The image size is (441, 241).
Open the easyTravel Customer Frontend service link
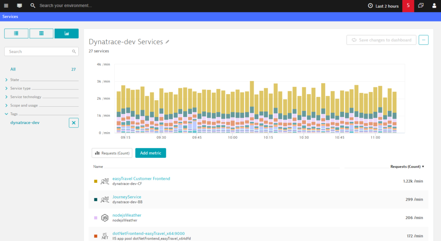[x=141, y=179]
